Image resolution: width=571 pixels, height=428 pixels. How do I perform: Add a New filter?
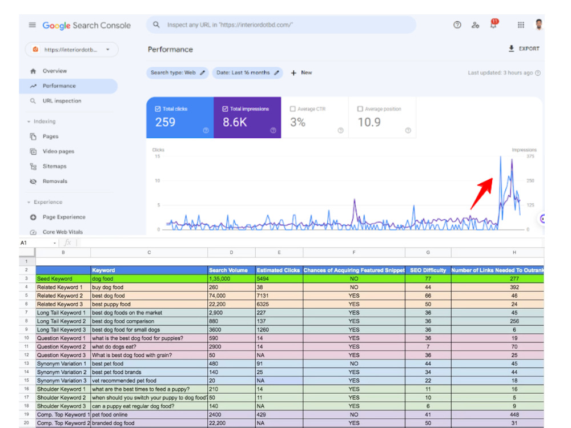tap(301, 73)
